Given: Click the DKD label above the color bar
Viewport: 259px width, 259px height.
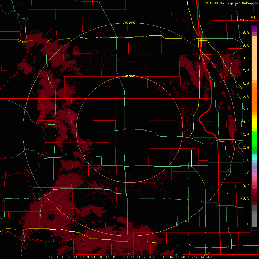Looking at the screenshot, I should pyautogui.click(x=253, y=17).
